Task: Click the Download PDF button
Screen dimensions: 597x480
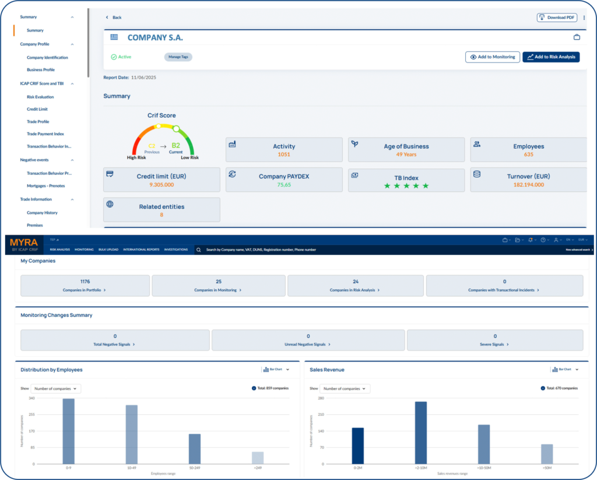Action: [557, 17]
